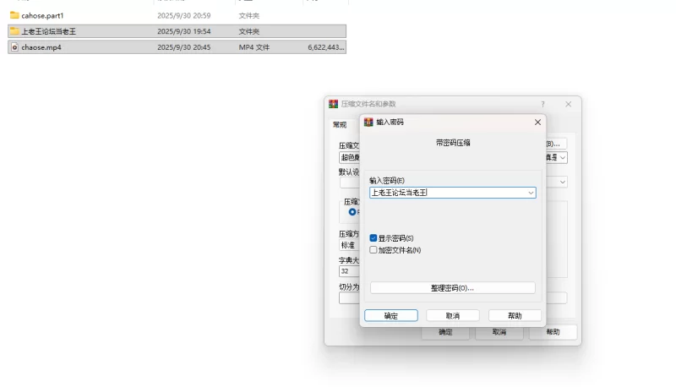Viewport: 676px width, 387px height.
Task: Click date 2025/9/30 20:45
Action: coord(183,47)
